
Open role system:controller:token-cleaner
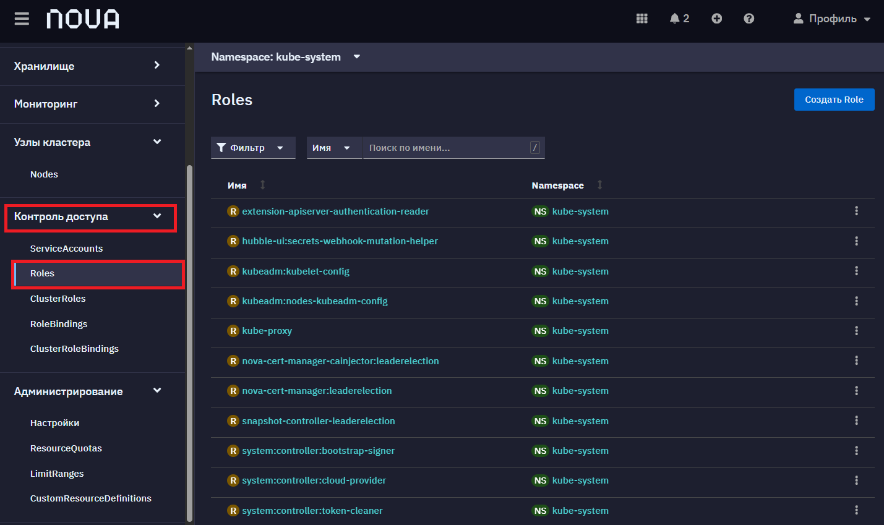312,511
